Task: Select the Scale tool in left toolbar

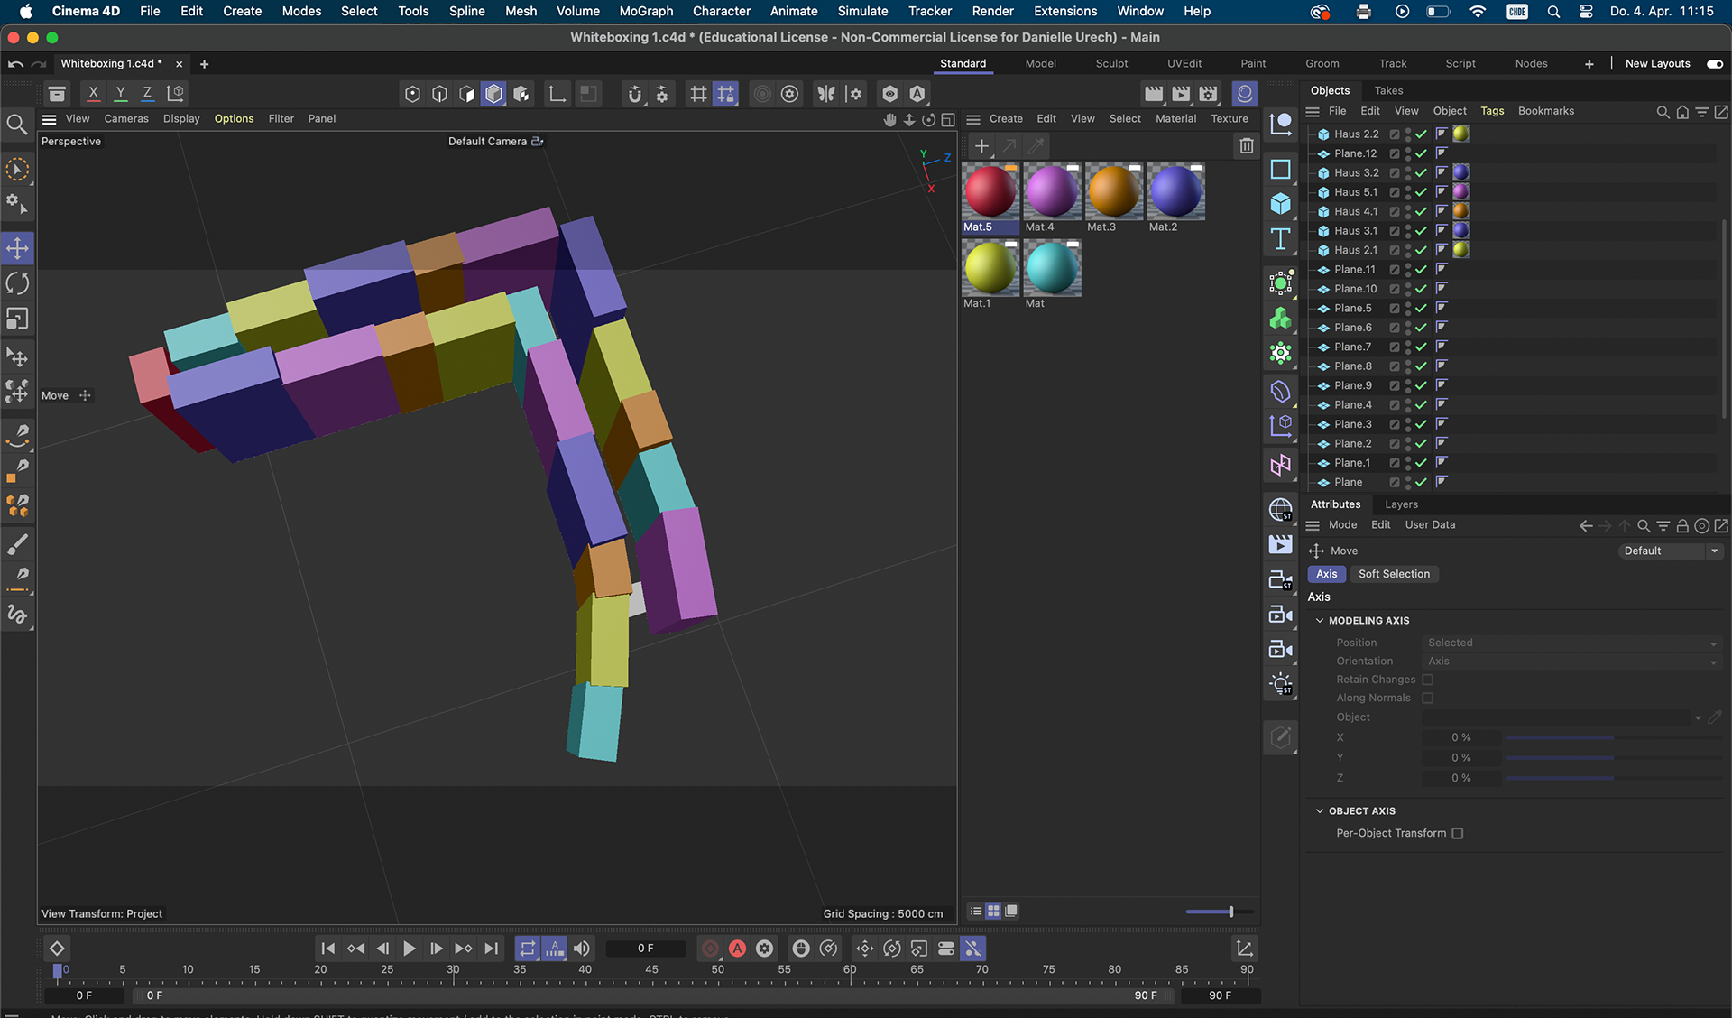Action: 17,319
